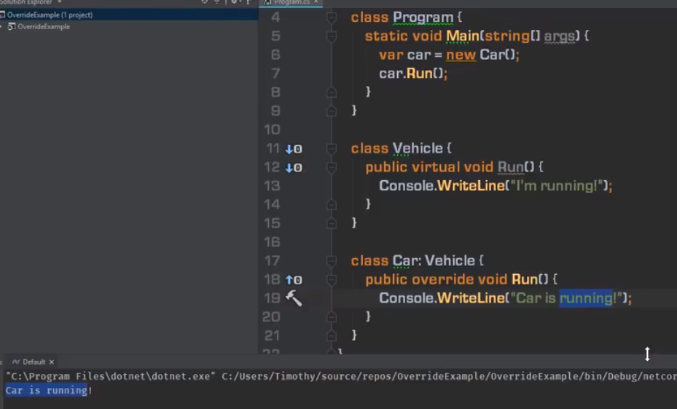
Task: Click the fold end marker on line 21
Action: (331, 335)
